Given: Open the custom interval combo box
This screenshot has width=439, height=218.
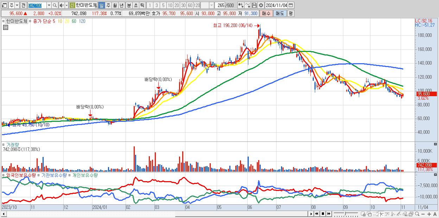Looking at the screenshot, I should 207,5.
